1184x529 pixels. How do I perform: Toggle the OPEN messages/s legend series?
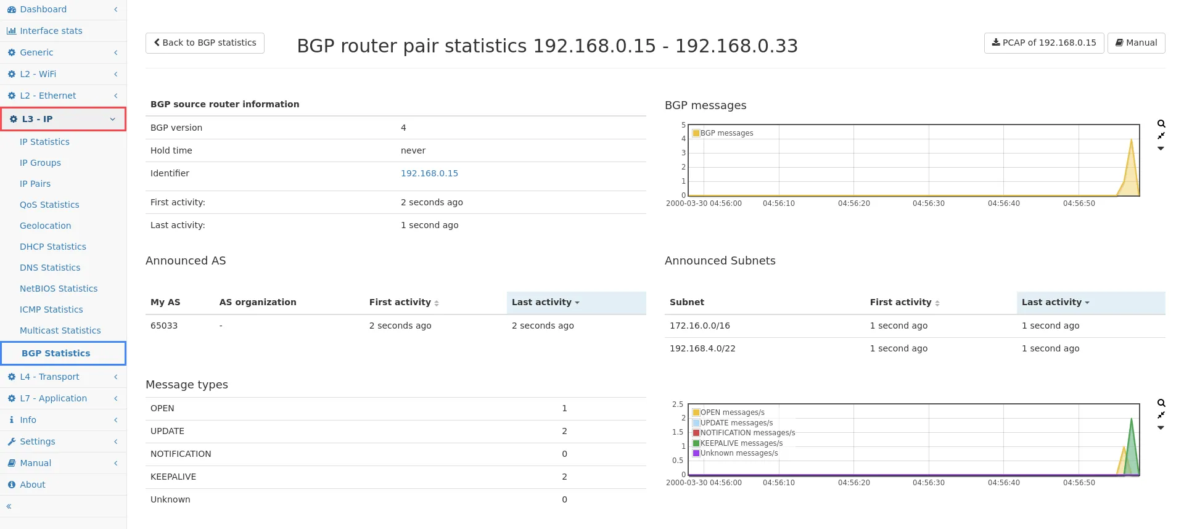tap(732, 412)
